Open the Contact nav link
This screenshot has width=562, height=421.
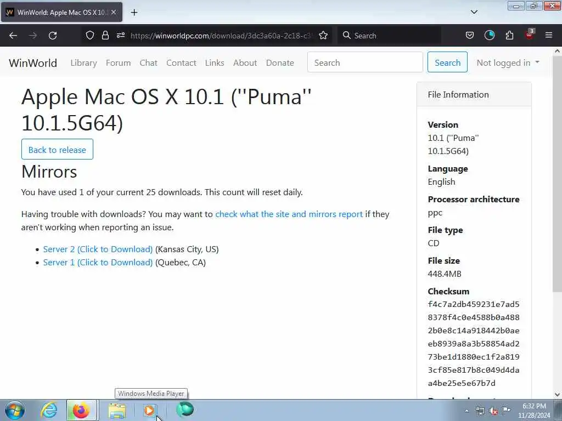click(x=181, y=62)
